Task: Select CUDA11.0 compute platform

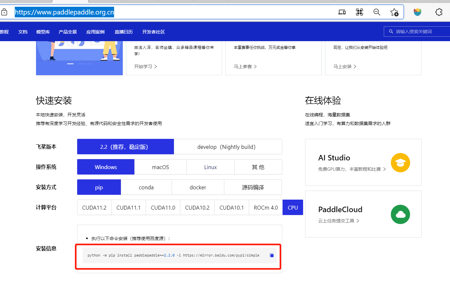Action: tap(163, 207)
